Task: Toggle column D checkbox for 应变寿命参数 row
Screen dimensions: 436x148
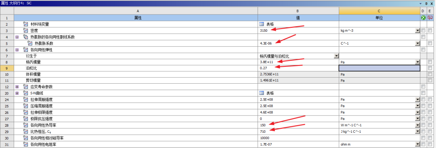Action: pos(423,87)
